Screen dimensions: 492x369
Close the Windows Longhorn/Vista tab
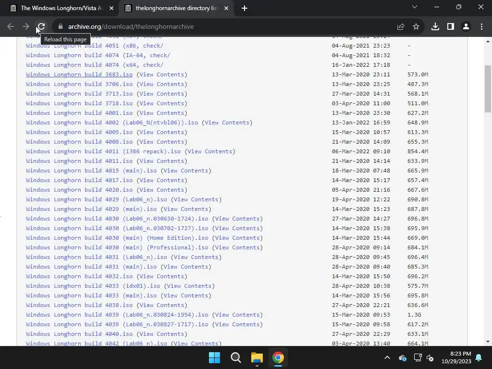pos(111,8)
